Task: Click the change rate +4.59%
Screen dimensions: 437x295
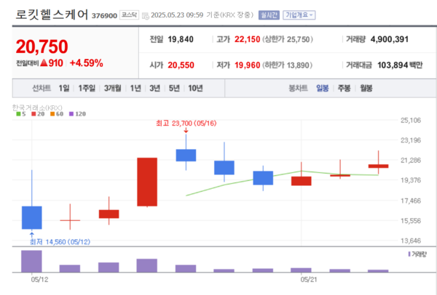Action: tap(87, 63)
